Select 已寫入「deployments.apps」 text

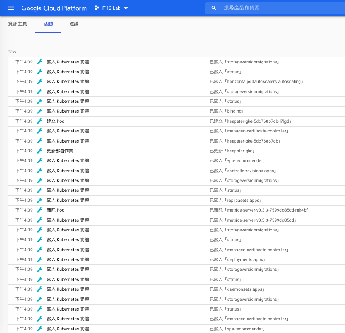tap(237, 260)
